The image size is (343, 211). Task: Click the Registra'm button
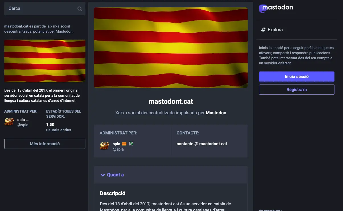pos(297,90)
